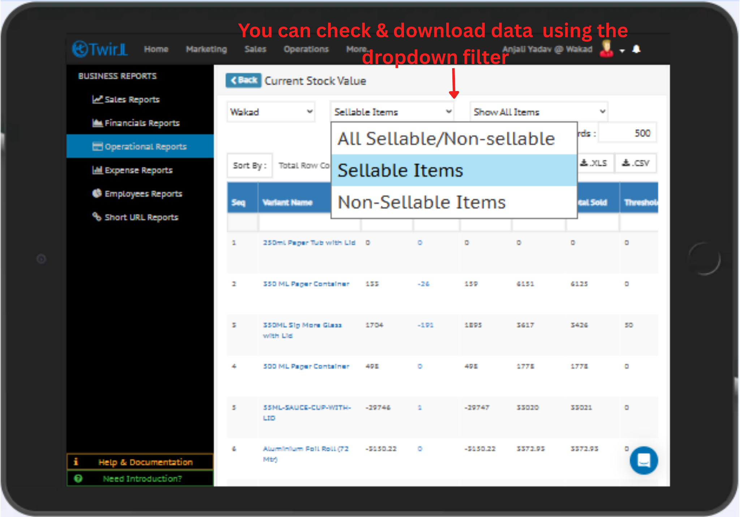740x517 pixels.
Task: Click the Back button
Action: (244, 80)
